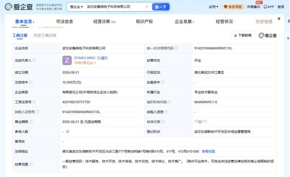Click into the company name search field
Viewport: 290px width, 177px height.
(x=115, y=7)
